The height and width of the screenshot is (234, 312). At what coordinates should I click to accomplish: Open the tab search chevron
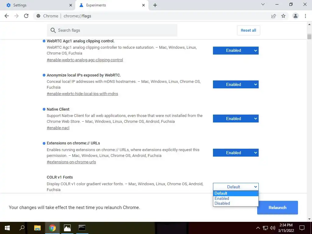(x=263, y=4)
